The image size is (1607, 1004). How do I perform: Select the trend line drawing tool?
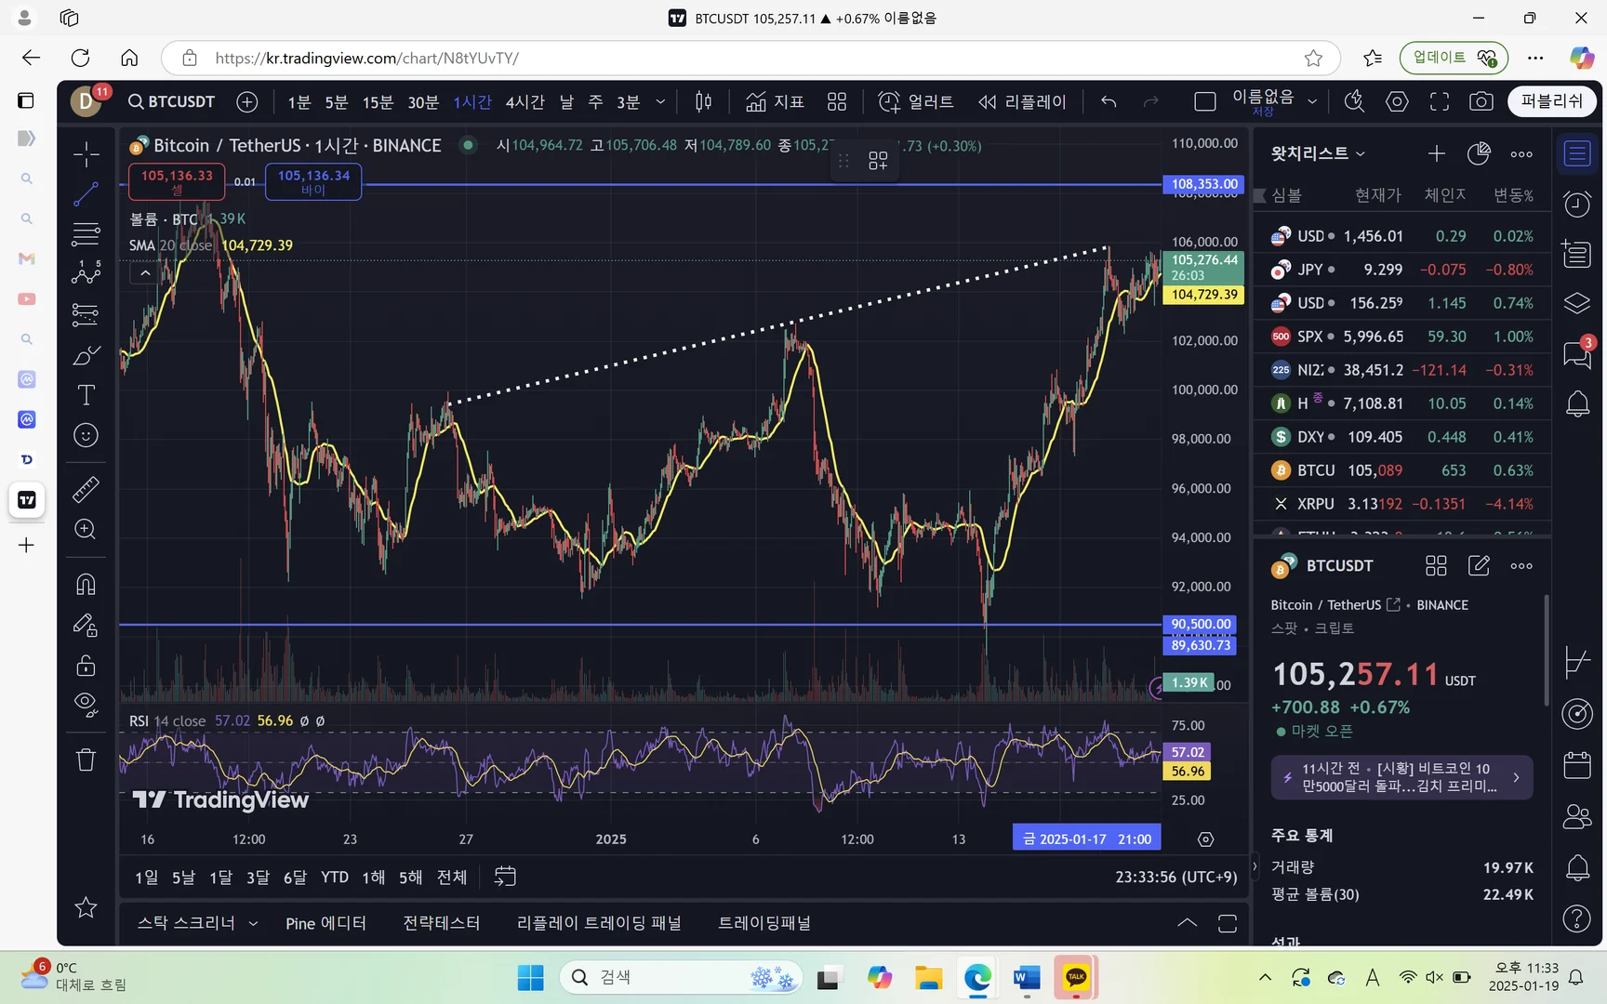click(x=86, y=194)
